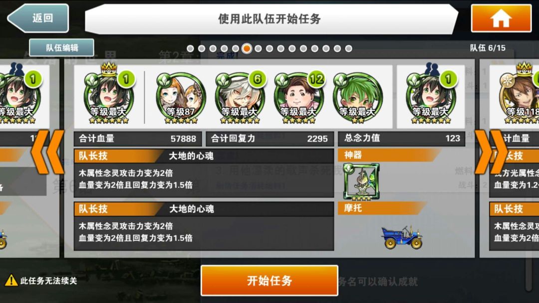Open the first 队长技 大地的心魂 panel
Screen dimensions: 539x303
pyautogui.click(x=204, y=173)
